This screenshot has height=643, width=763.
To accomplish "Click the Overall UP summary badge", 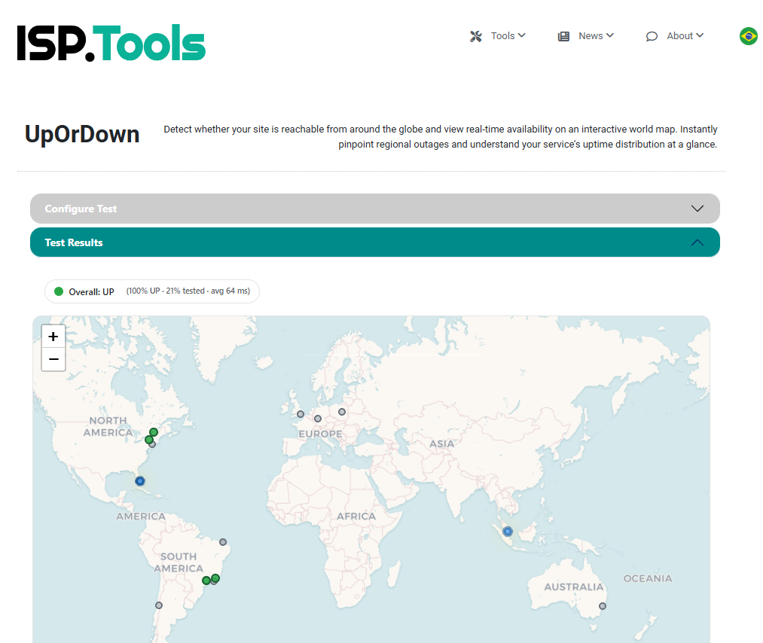I will pyautogui.click(x=151, y=291).
